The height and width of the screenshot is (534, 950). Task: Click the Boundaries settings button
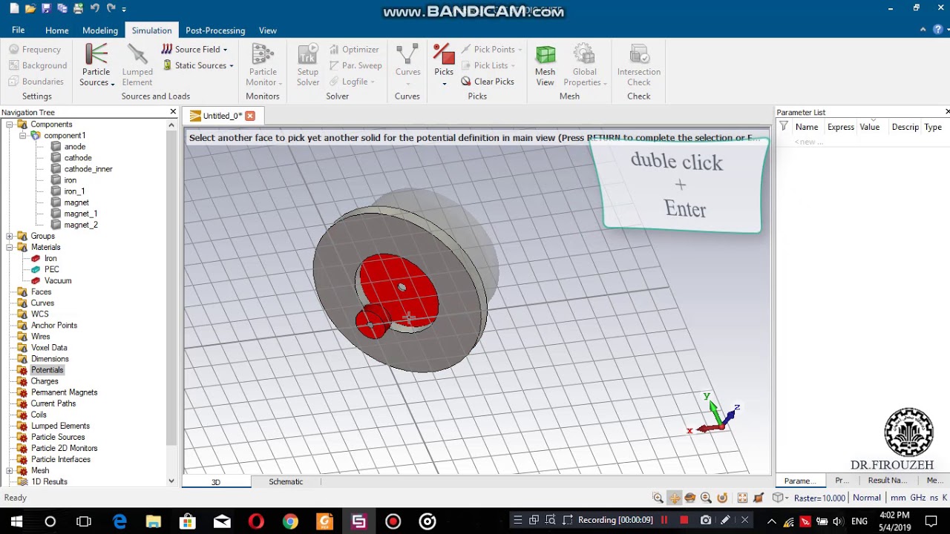click(36, 82)
